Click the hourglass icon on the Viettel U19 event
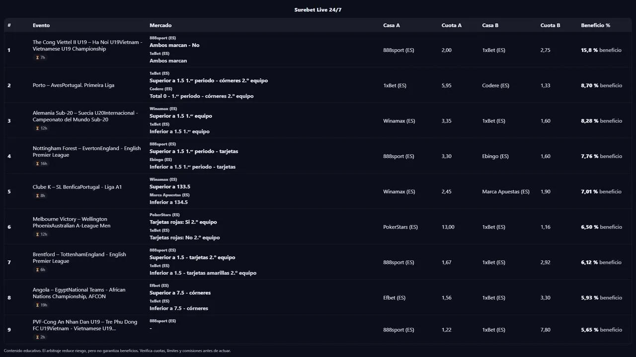 pyautogui.click(x=37, y=58)
